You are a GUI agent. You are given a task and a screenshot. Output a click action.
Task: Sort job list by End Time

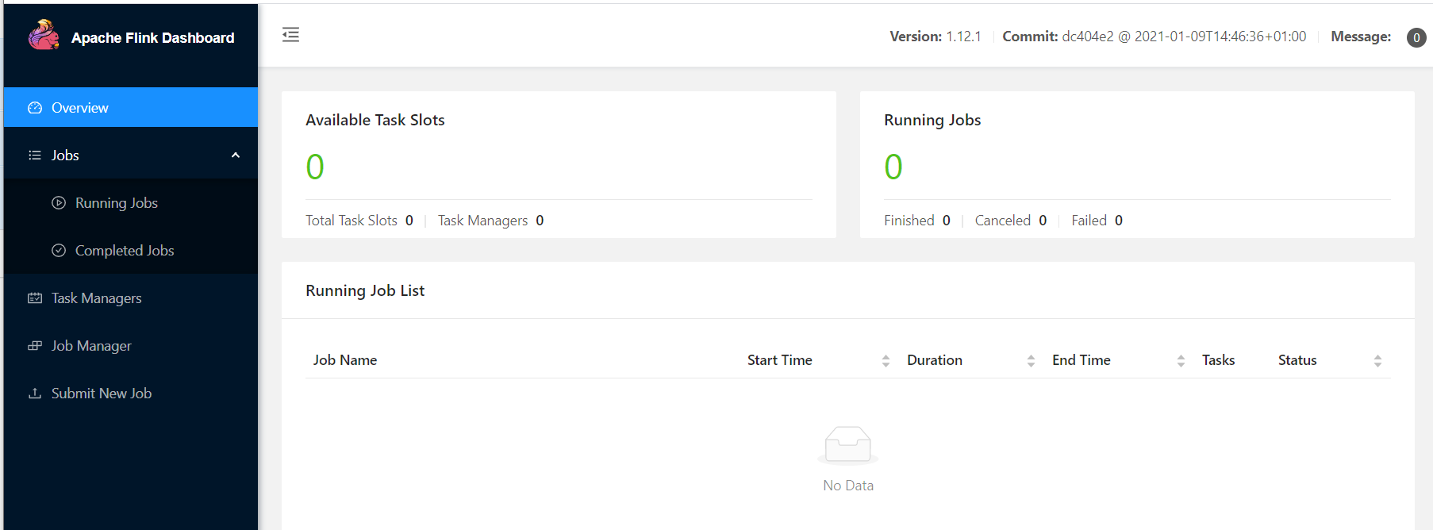coord(1181,361)
